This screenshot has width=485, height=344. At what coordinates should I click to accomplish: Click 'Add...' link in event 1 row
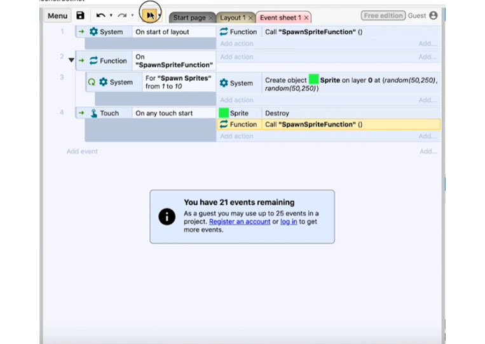click(428, 44)
